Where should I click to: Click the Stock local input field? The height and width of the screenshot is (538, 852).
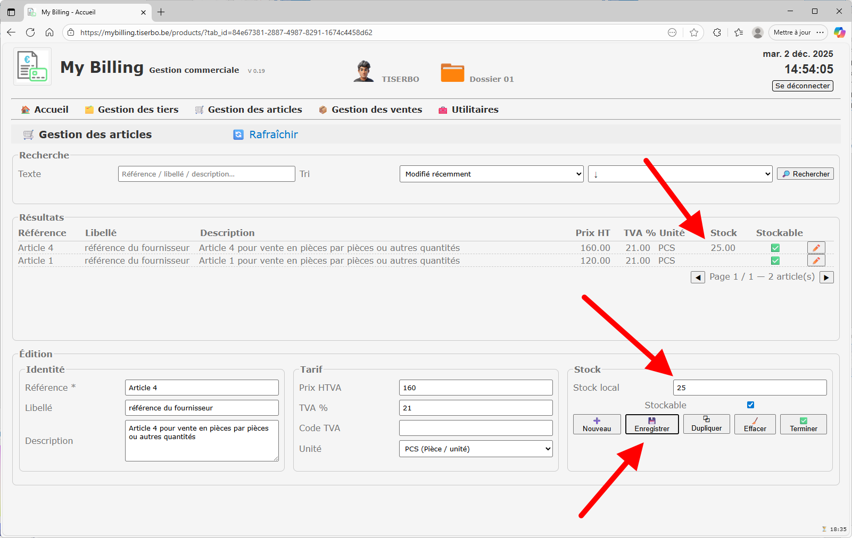(749, 388)
